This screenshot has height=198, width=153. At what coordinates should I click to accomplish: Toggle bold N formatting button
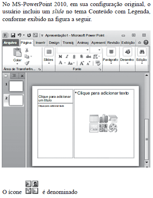(60, 56)
